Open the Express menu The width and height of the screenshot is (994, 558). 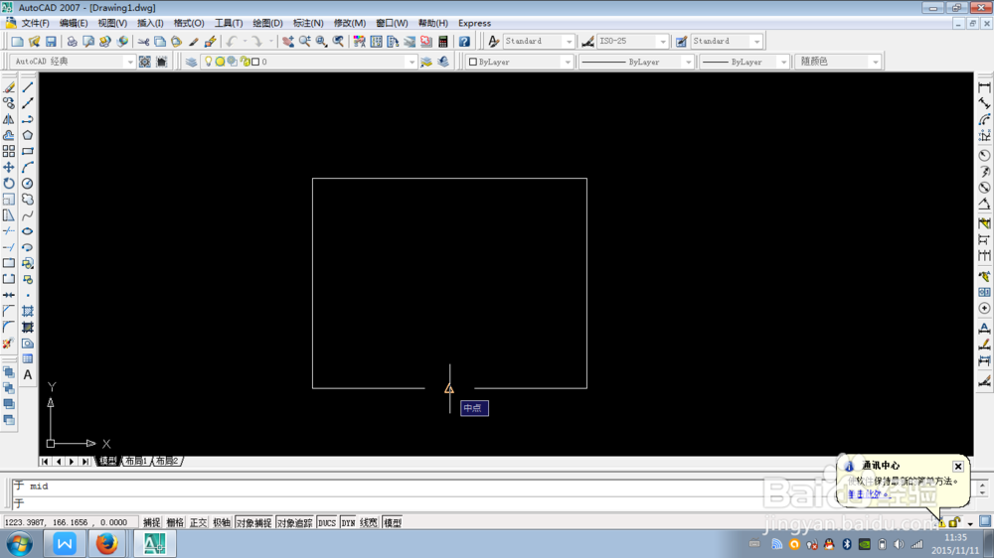pos(475,23)
